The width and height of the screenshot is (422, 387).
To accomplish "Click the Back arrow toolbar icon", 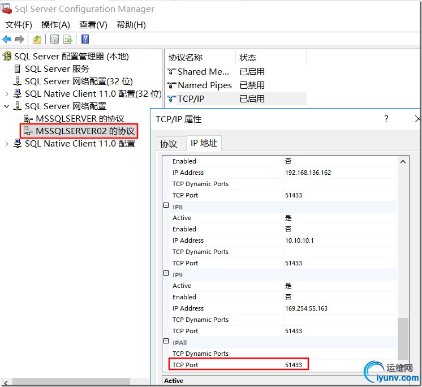I will [x=7, y=39].
